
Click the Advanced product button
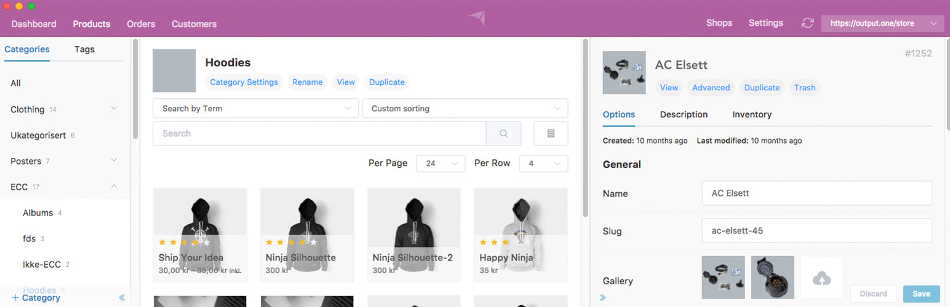[711, 88]
